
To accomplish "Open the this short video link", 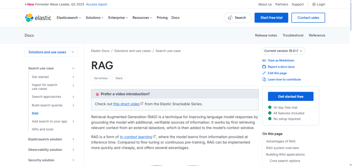I will pos(126,104).
